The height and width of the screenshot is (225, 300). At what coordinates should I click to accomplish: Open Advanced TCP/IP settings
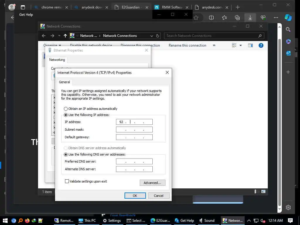coord(152,183)
